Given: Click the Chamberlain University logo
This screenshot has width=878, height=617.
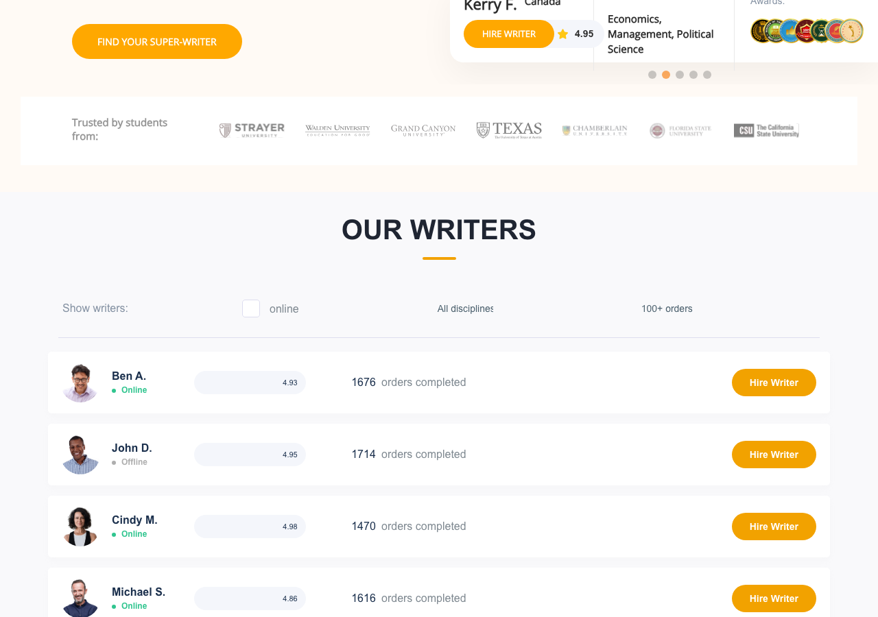Looking at the screenshot, I should (x=595, y=130).
